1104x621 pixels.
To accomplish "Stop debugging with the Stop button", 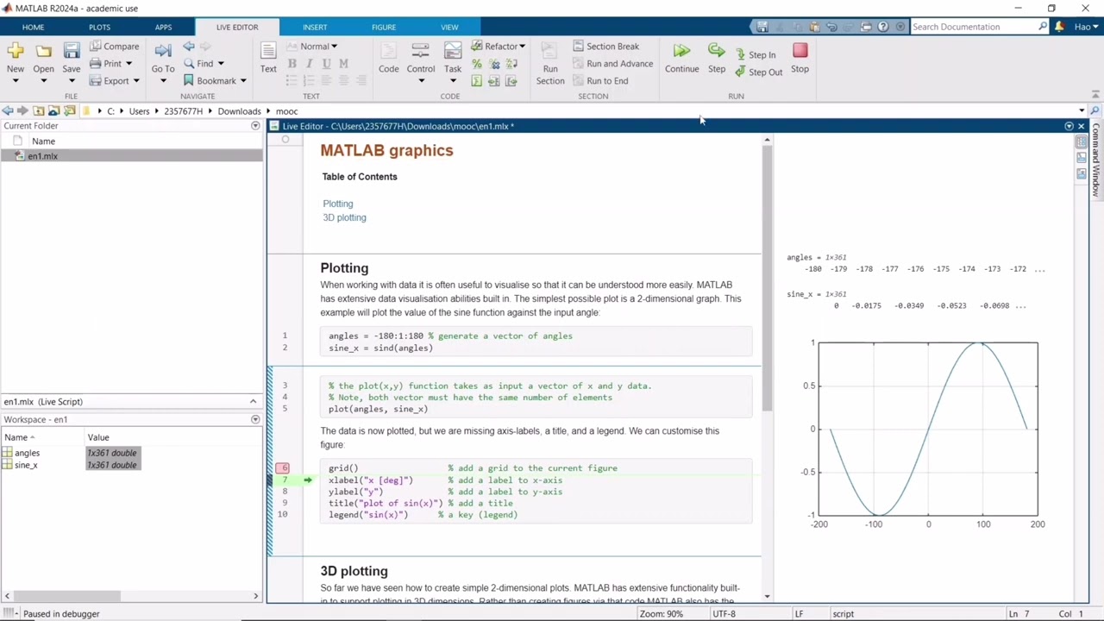I will pyautogui.click(x=800, y=59).
